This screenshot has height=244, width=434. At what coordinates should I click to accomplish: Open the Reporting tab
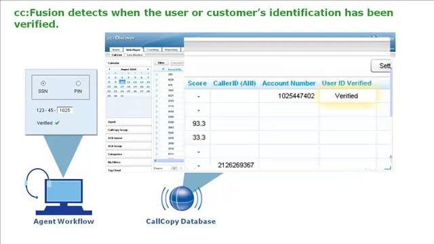point(171,49)
